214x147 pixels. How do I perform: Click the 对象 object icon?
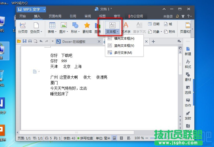[x=150, y=32]
